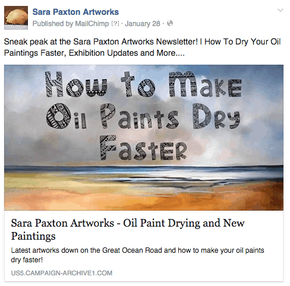Screen dimensions: 290x286
Task: Click the 'Published by' label text
Action: (53, 24)
